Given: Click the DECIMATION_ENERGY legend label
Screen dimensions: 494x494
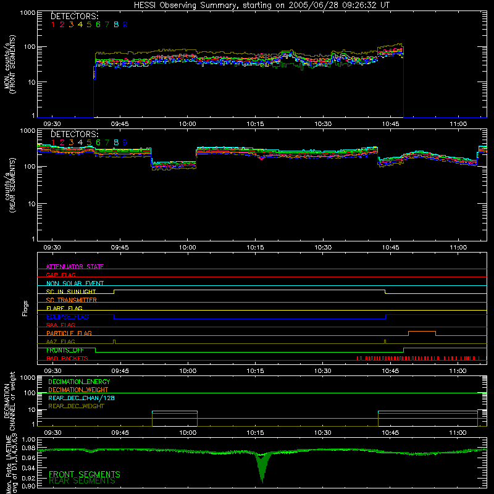Looking at the screenshot, I should pyautogui.click(x=79, y=382).
